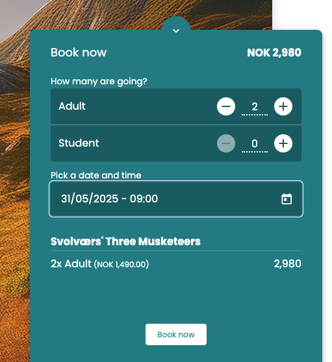
Task: Click the Adult quantity number field
Action: [255, 107]
